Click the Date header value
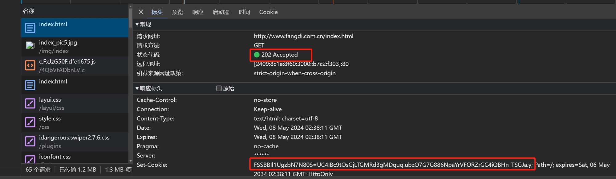616x179 pixels. pos(298,127)
